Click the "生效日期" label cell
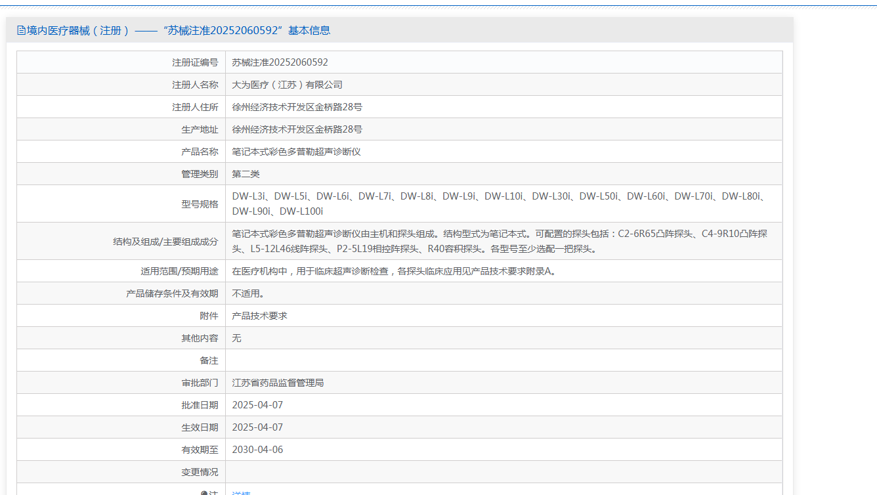 [121, 427]
